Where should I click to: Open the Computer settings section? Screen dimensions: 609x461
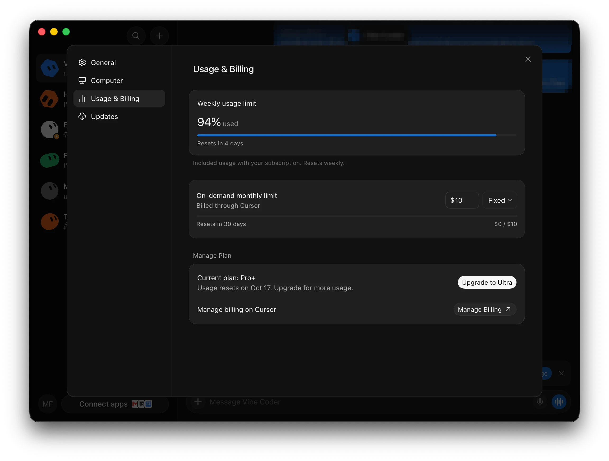[119, 80]
